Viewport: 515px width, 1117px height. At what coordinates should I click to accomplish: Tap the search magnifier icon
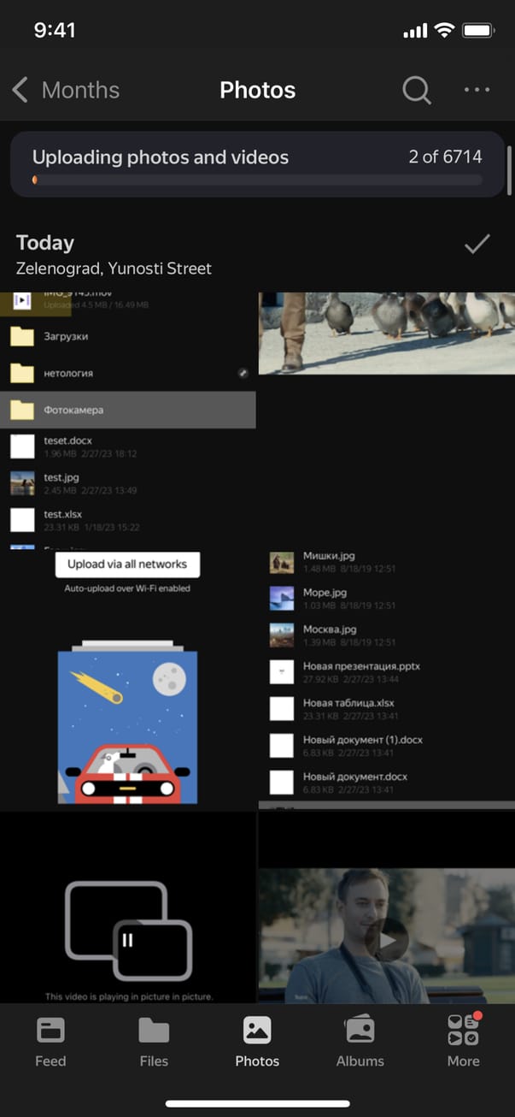(416, 90)
